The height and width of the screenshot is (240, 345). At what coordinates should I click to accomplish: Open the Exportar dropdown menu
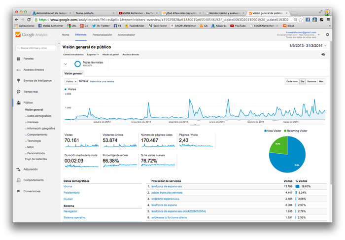93,55
